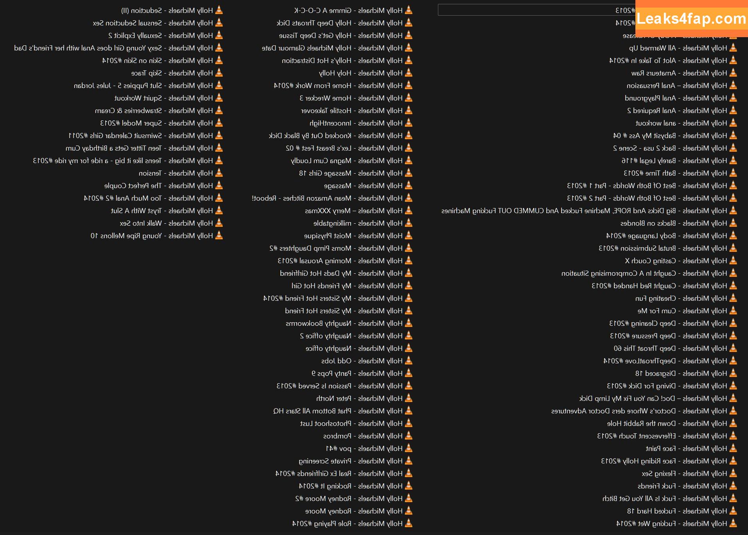Select VLC icon beside 'Swimsuit Calendar Girls #2011'
This screenshot has width=748, height=535.
click(x=219, y=135)
